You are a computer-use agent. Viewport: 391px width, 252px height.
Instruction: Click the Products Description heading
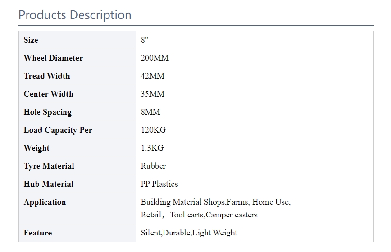click(75, 15)
